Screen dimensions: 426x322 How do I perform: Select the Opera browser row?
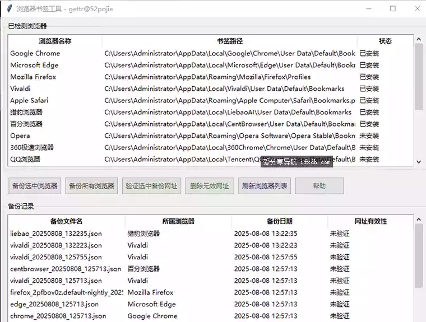(20, 136)
